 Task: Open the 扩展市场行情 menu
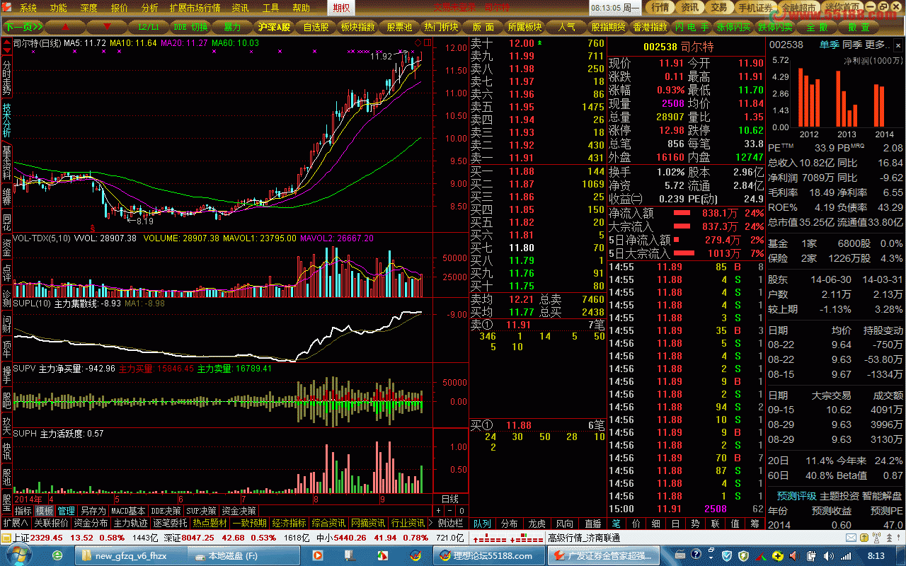pyautogui.click(x=195, y=8)
